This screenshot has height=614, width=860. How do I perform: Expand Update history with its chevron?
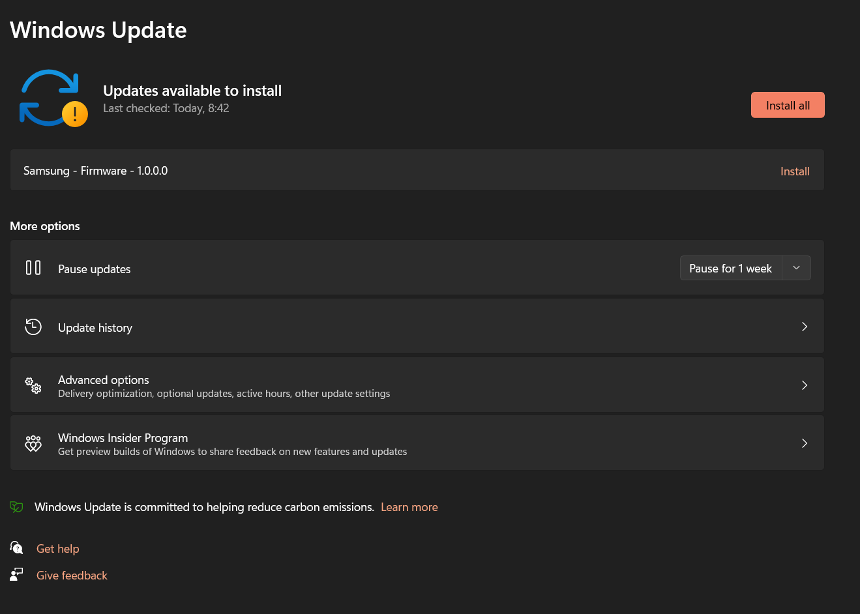point(805,327)
